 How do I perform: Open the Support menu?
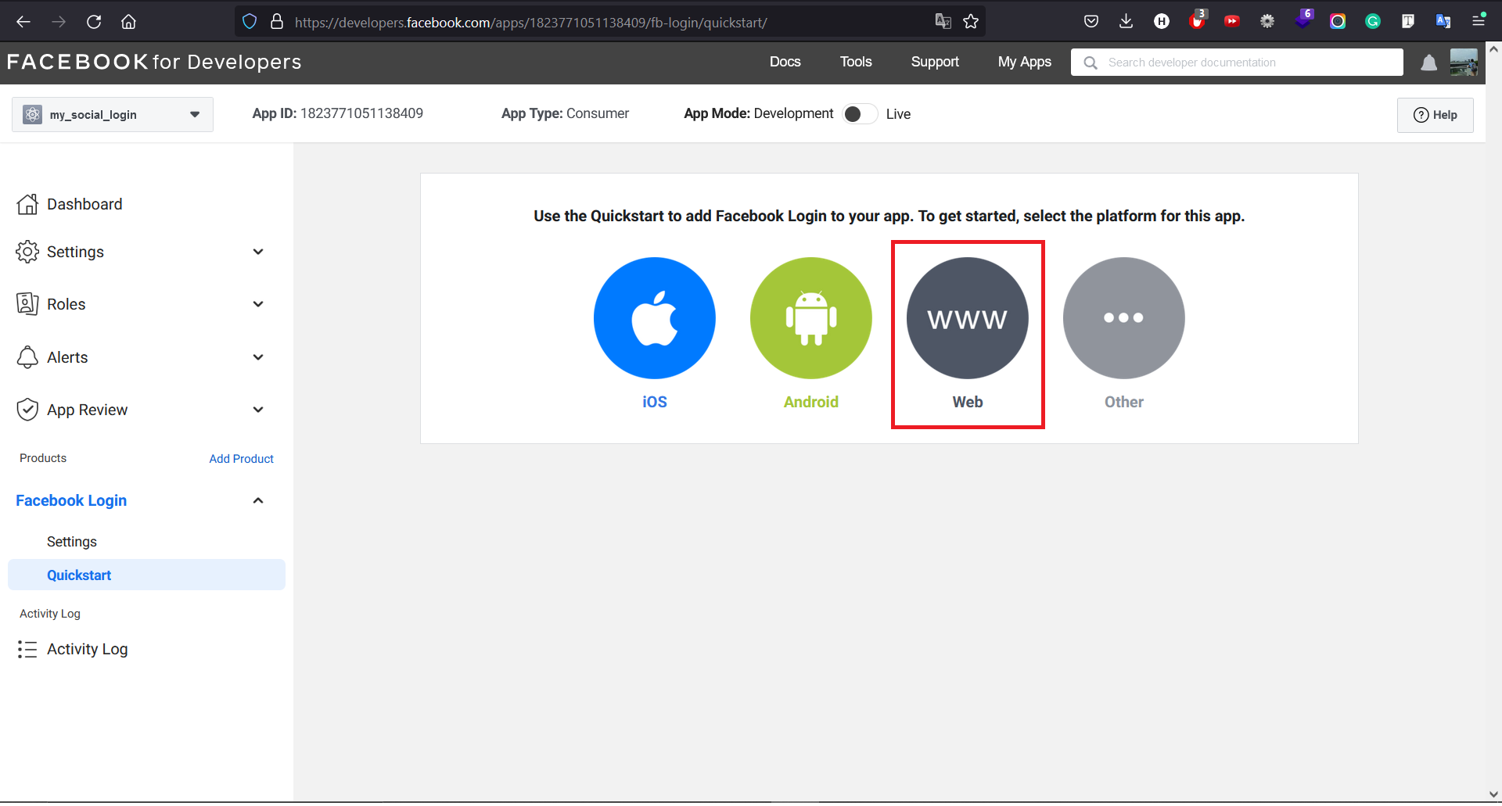[x=935, y=62]
